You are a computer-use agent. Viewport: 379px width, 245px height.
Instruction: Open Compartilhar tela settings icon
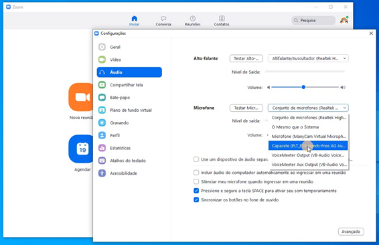coord(102,85)
